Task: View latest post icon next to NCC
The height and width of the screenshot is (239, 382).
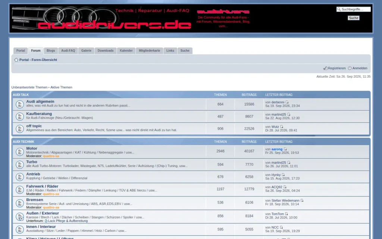Action: [281, 227]
